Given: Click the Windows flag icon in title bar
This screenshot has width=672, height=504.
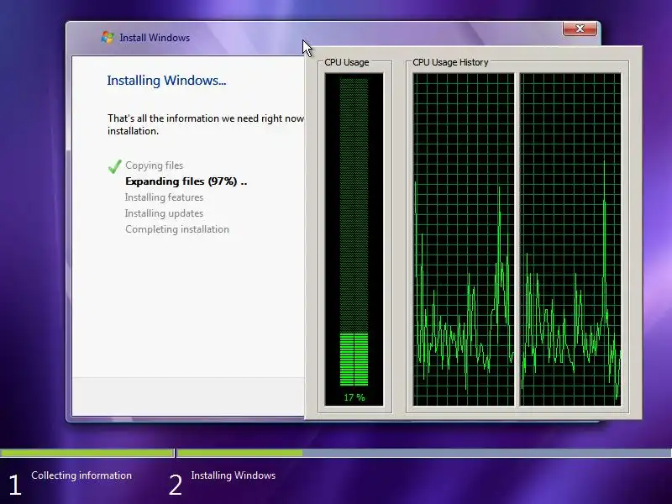Looking at the screenshot, I should click(x=108, y=38).
